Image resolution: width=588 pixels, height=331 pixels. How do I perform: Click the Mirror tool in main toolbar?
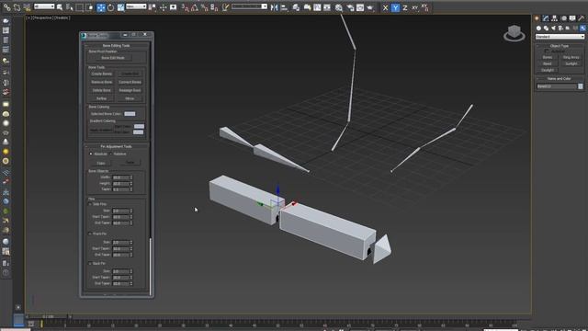274,7
